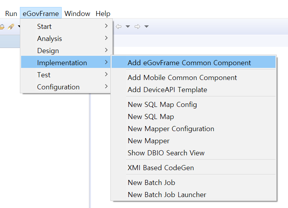Click the pen-shaped toolbar icon

11,27
